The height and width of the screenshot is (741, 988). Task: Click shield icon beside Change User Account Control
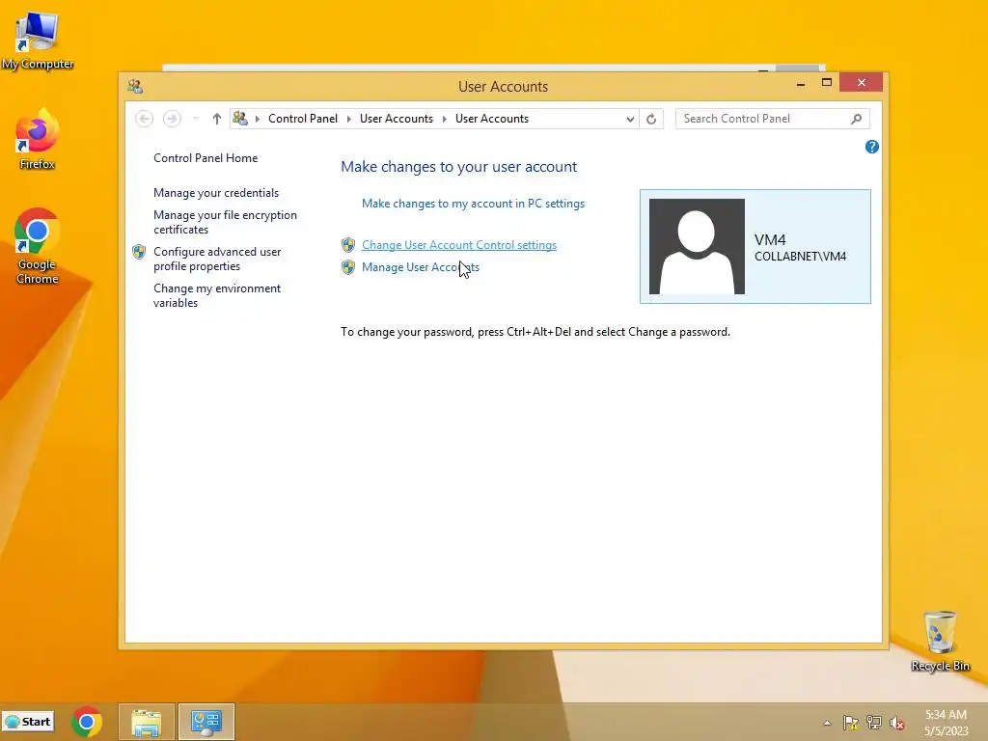click(x=348, y=245)
